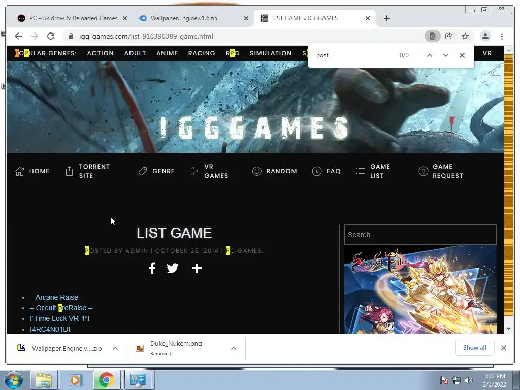Image resolution: width=520 pixels, height=390 pixels.
Task: Click the address bar URL
Action: [x=146, y=36]
